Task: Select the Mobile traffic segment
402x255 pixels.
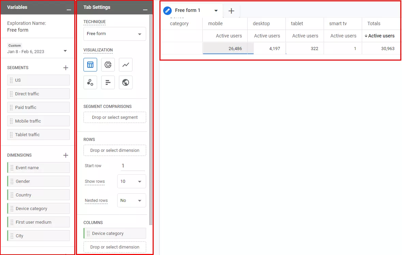Action: 38,121
